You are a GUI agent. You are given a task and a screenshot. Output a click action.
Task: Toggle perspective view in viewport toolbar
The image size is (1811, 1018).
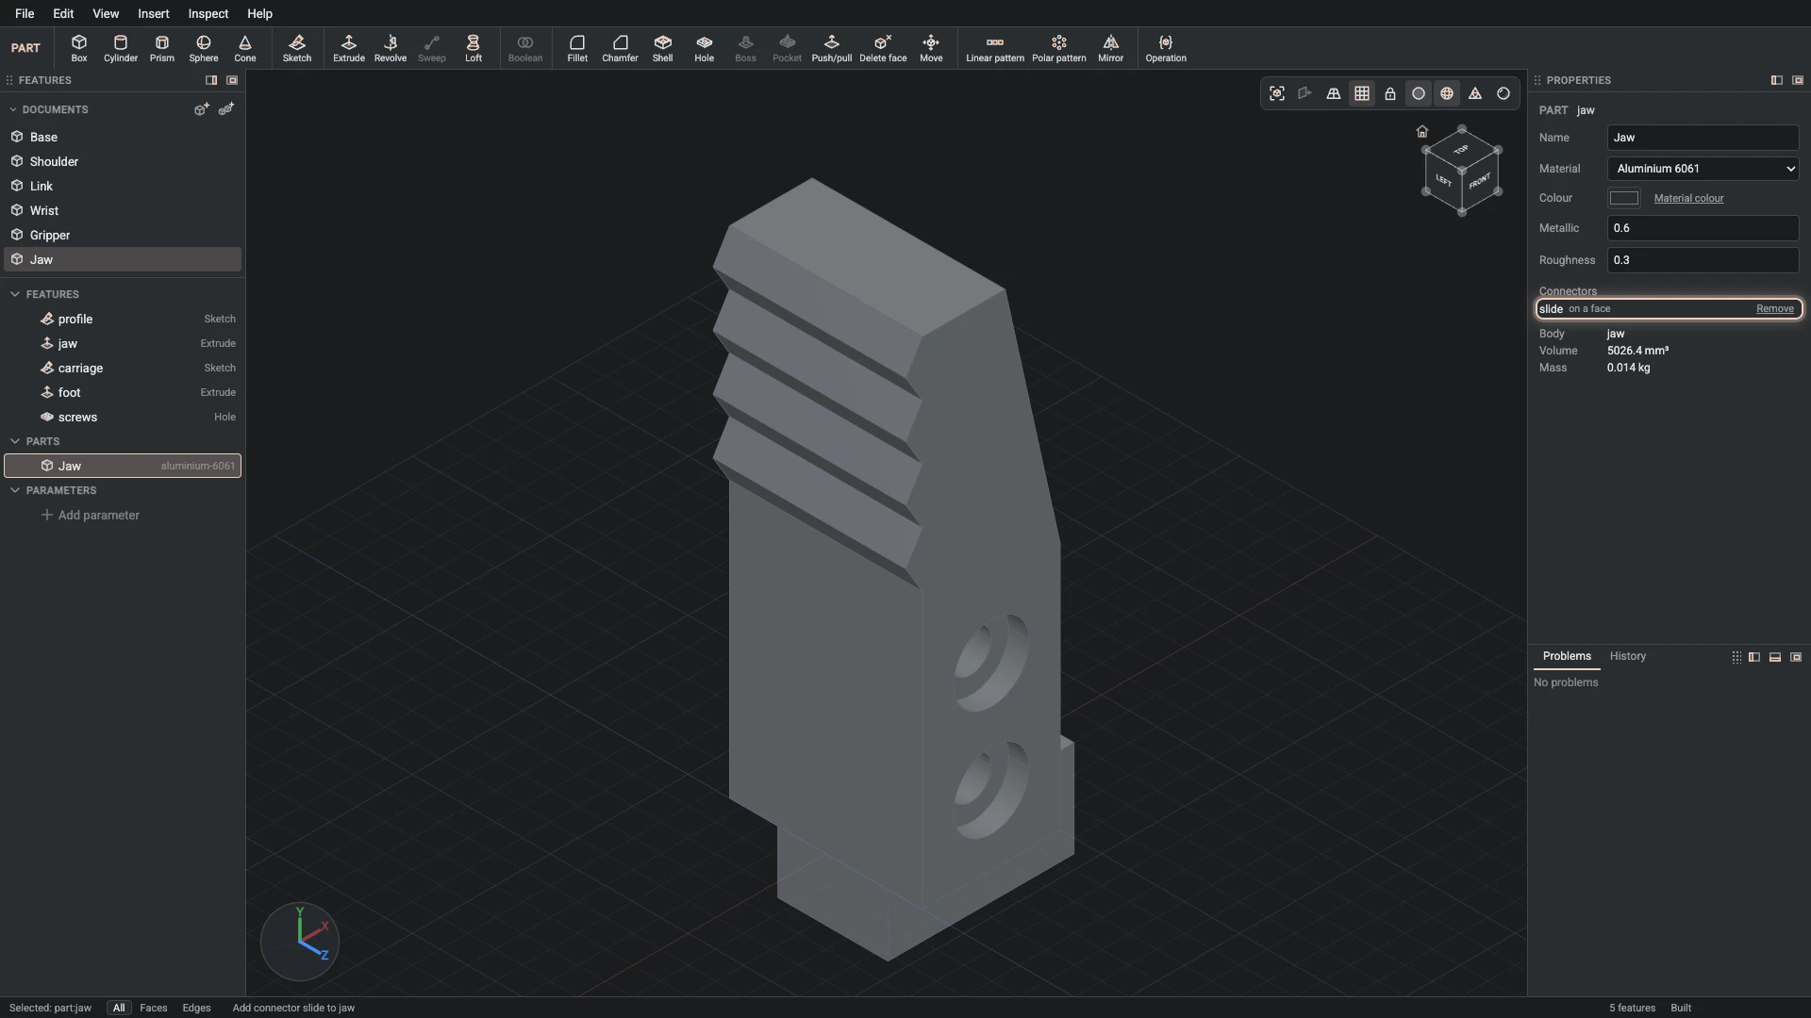[1334, 93]
